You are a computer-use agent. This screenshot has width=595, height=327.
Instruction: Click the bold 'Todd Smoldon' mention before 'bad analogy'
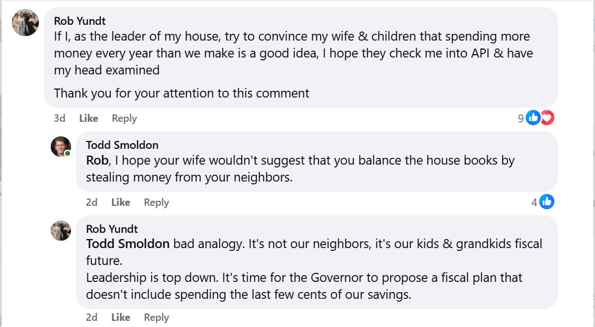[128, 244]
